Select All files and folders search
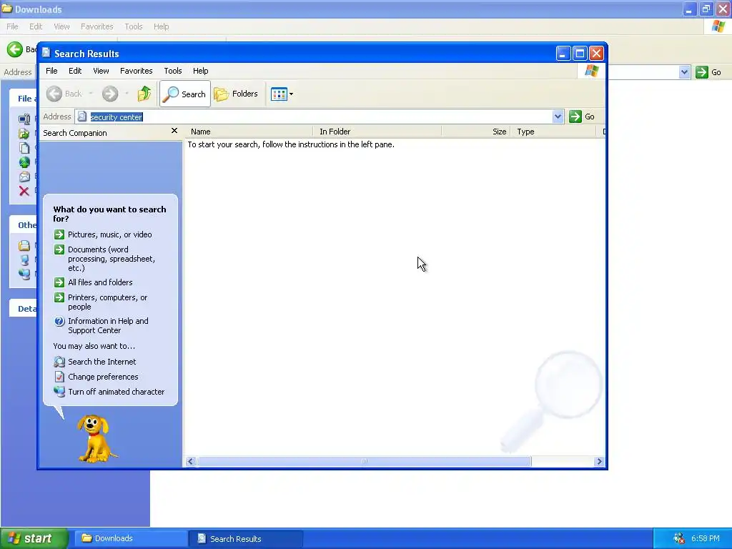The height and width of the screenshot is (549, 732). pos(100,282)
